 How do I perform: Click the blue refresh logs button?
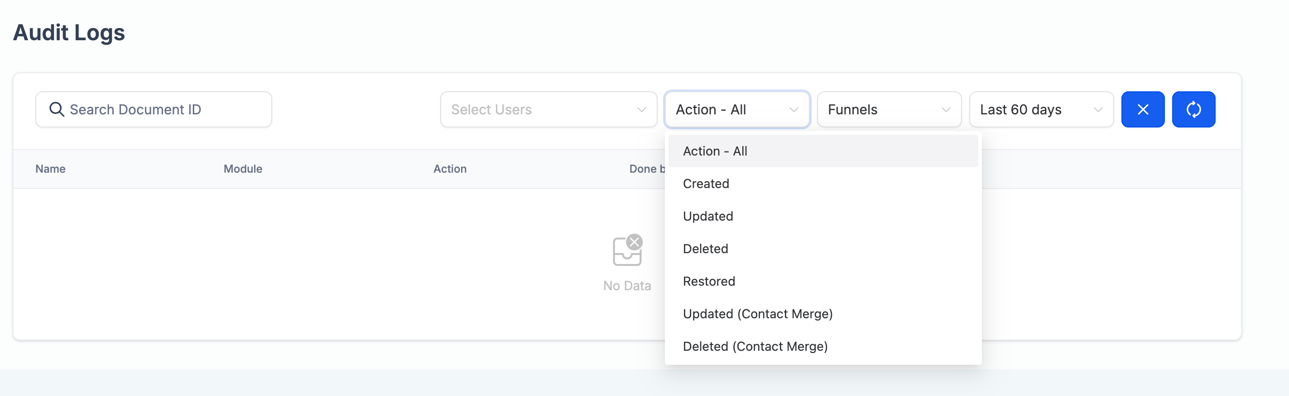[x=1193, y=109]
